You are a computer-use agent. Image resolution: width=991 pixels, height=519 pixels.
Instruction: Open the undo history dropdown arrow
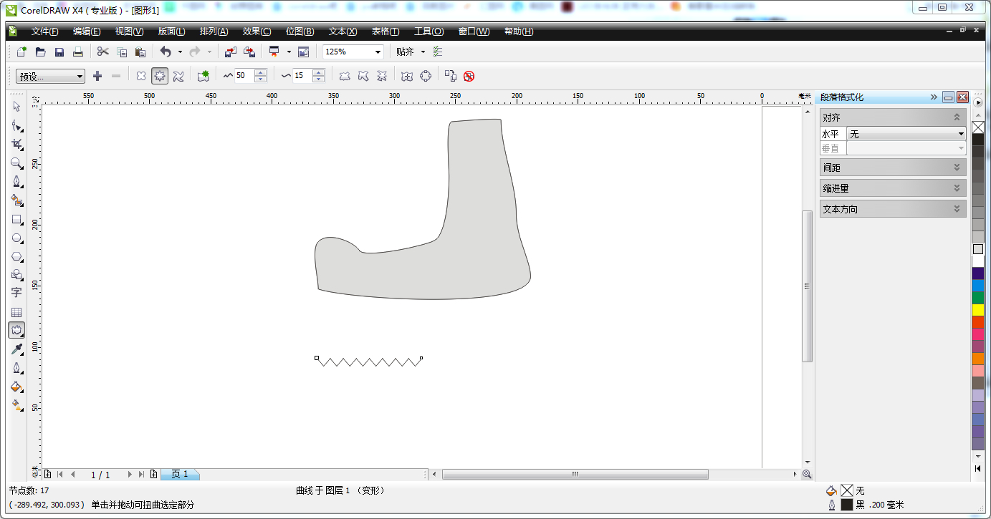180,52
